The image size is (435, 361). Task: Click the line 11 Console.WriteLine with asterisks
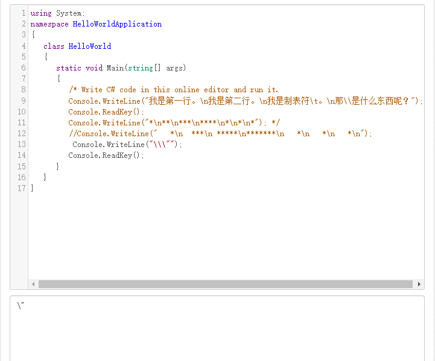coord(174,122)
